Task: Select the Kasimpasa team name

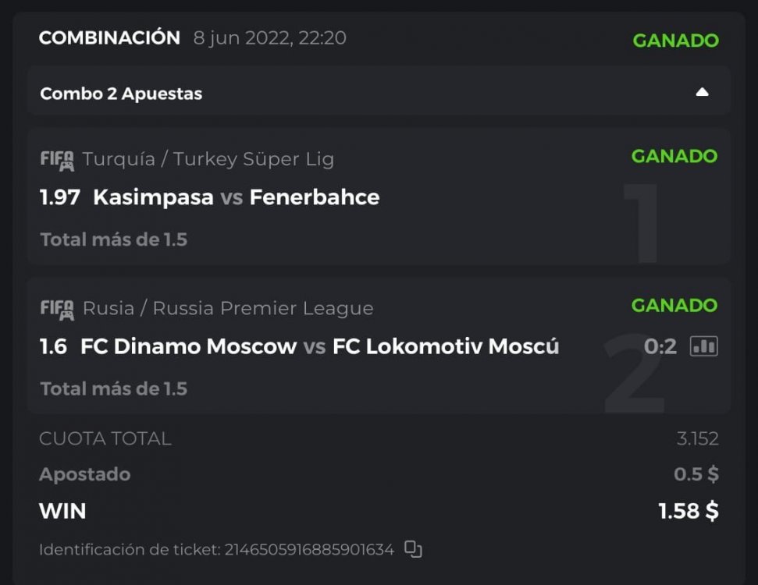Action: (x=153, y=197)
